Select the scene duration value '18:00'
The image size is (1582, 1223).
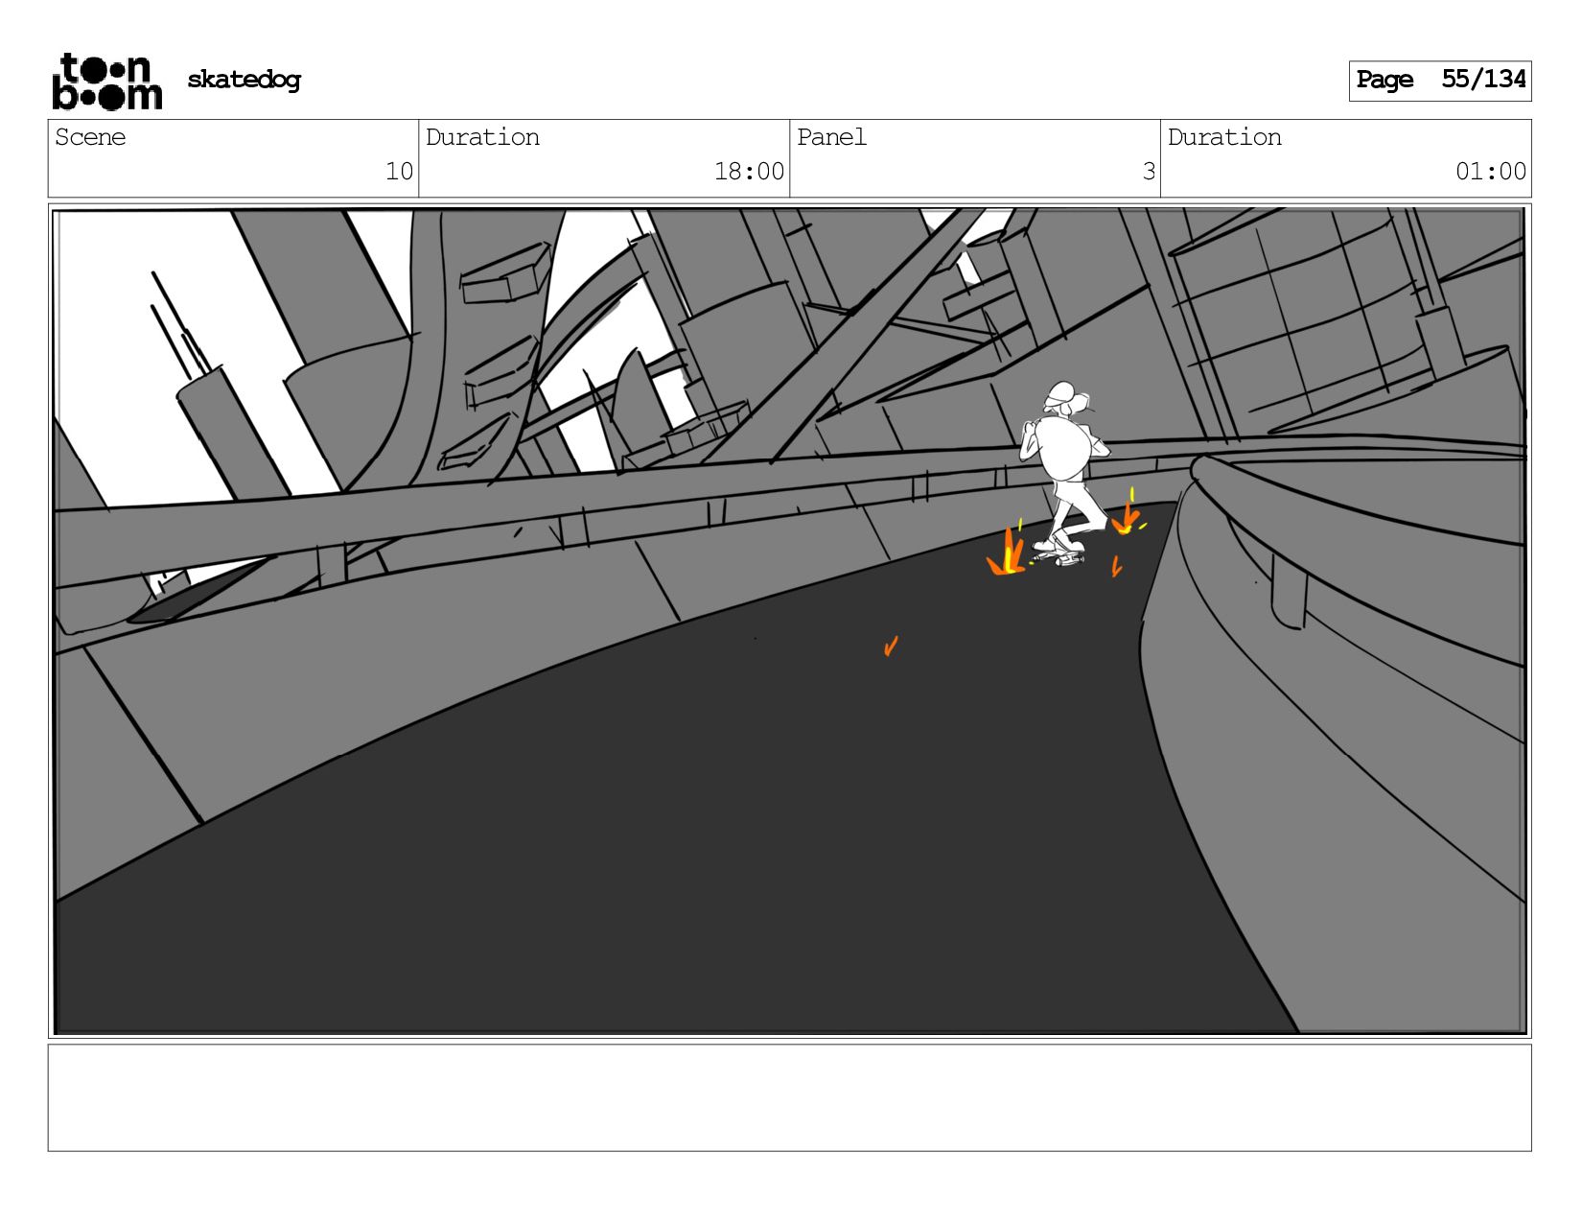pos(749,172)
